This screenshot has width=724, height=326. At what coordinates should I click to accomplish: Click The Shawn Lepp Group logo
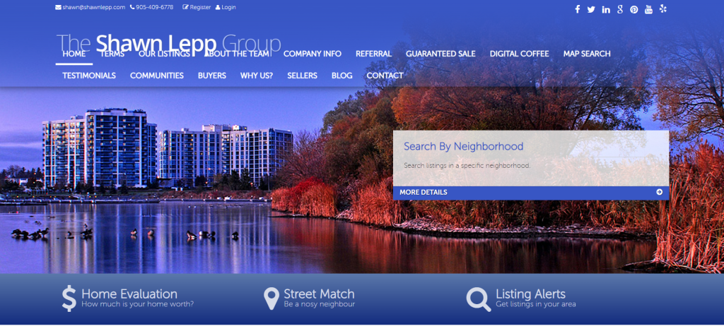(168, 43)
